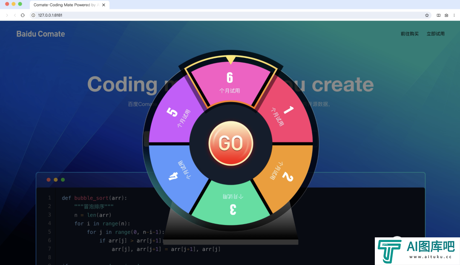Image resolution: width=460 pixels, height=265 pixels.
Task: Click the yellow dot in the code window
Action: point(56,180)
